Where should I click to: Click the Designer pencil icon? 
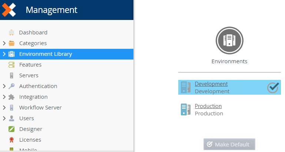pyautogui.click(x=11, y=129)
